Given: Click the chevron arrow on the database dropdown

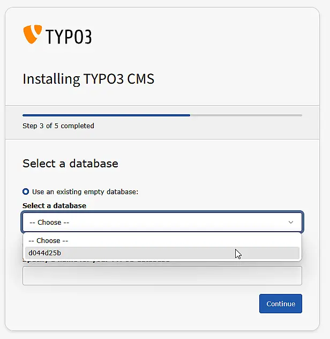Looking at the screenshot, I should tap(291, 222).
